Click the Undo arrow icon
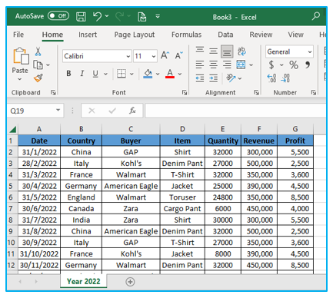Image resolution: width=333 pixels, height=298 pixels. [97, 16]
